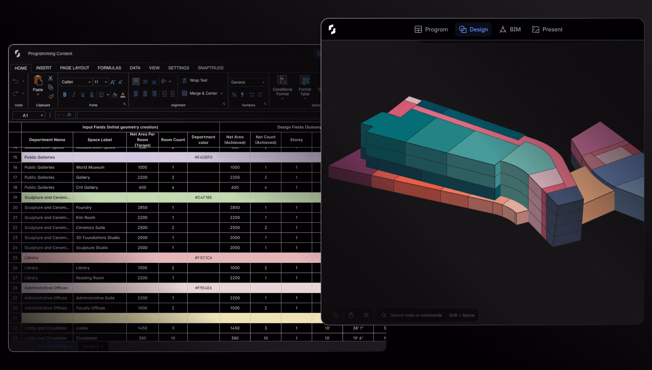Switch to the Sheet 2 tab
This screenshot has height=370, width=652.
93,346
